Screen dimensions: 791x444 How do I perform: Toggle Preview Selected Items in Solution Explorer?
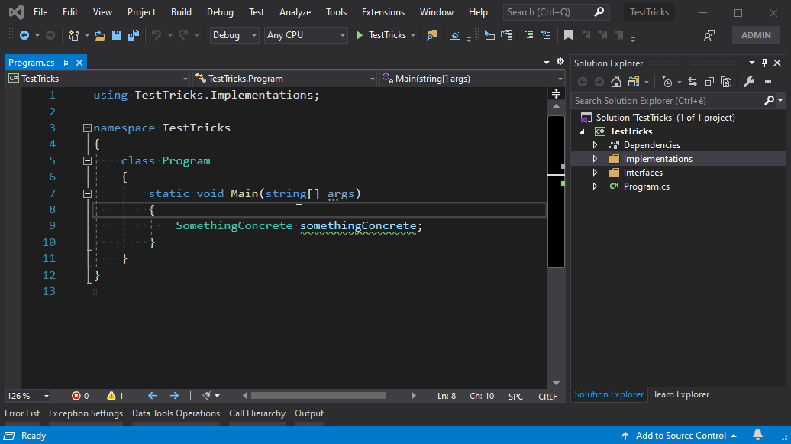click(767, 82)
